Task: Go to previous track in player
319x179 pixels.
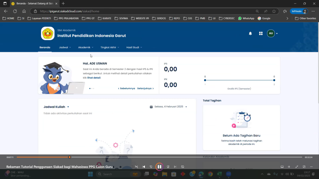Action: pyautogui.click(x=144, y=167)
